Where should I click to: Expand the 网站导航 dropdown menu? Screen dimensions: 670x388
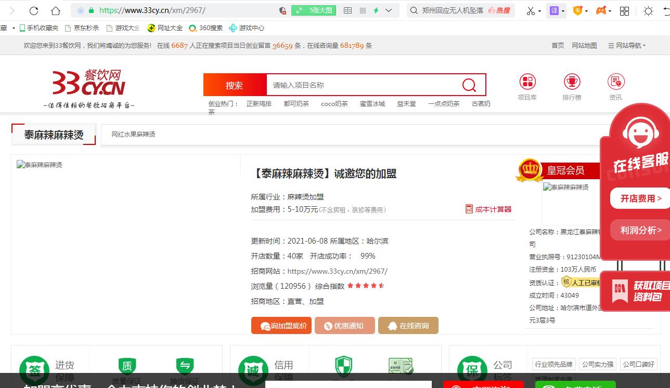627,46
